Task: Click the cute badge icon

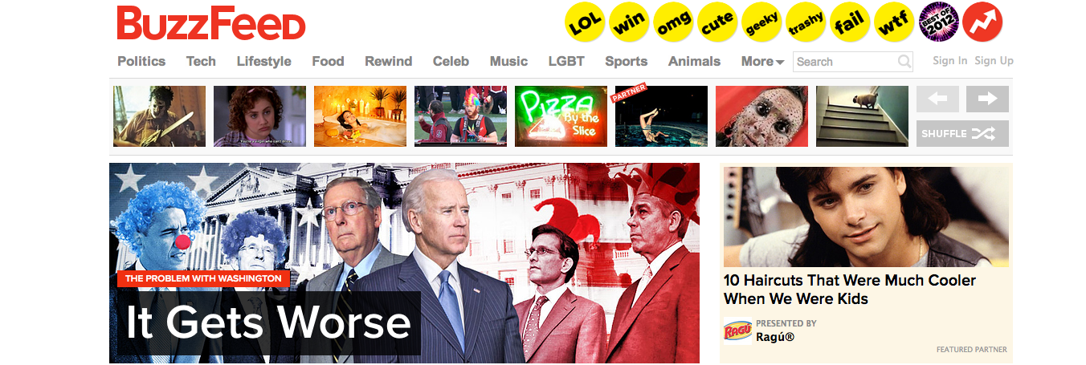Action: (x=718, y=22)
